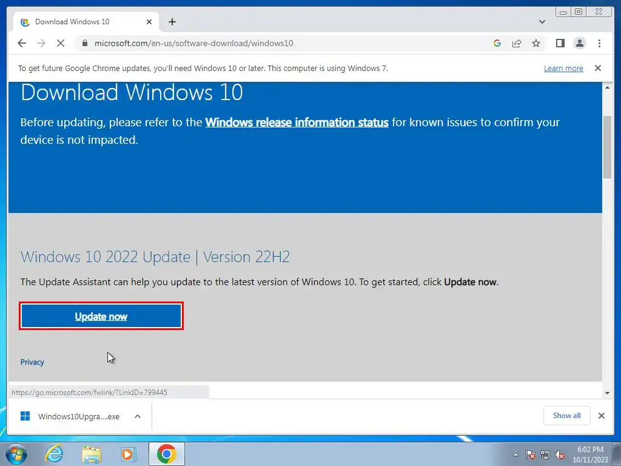This screenshot has height=466, width=621.
Task: Select the Download Windows 10 tab
Action: tap(86, 22)
